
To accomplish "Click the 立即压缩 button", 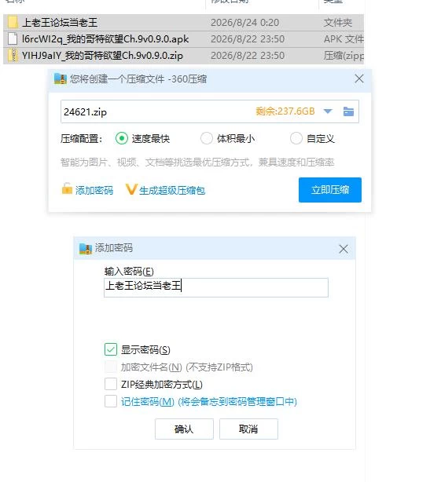I will coord(330,190).
